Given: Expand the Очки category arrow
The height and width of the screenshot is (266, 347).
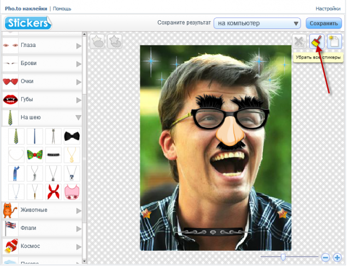Looking at the screenshot, I should pos(79,82).
